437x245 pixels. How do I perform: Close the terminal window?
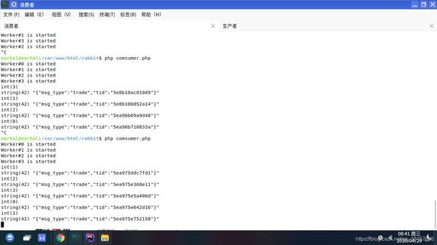point(432,5)
